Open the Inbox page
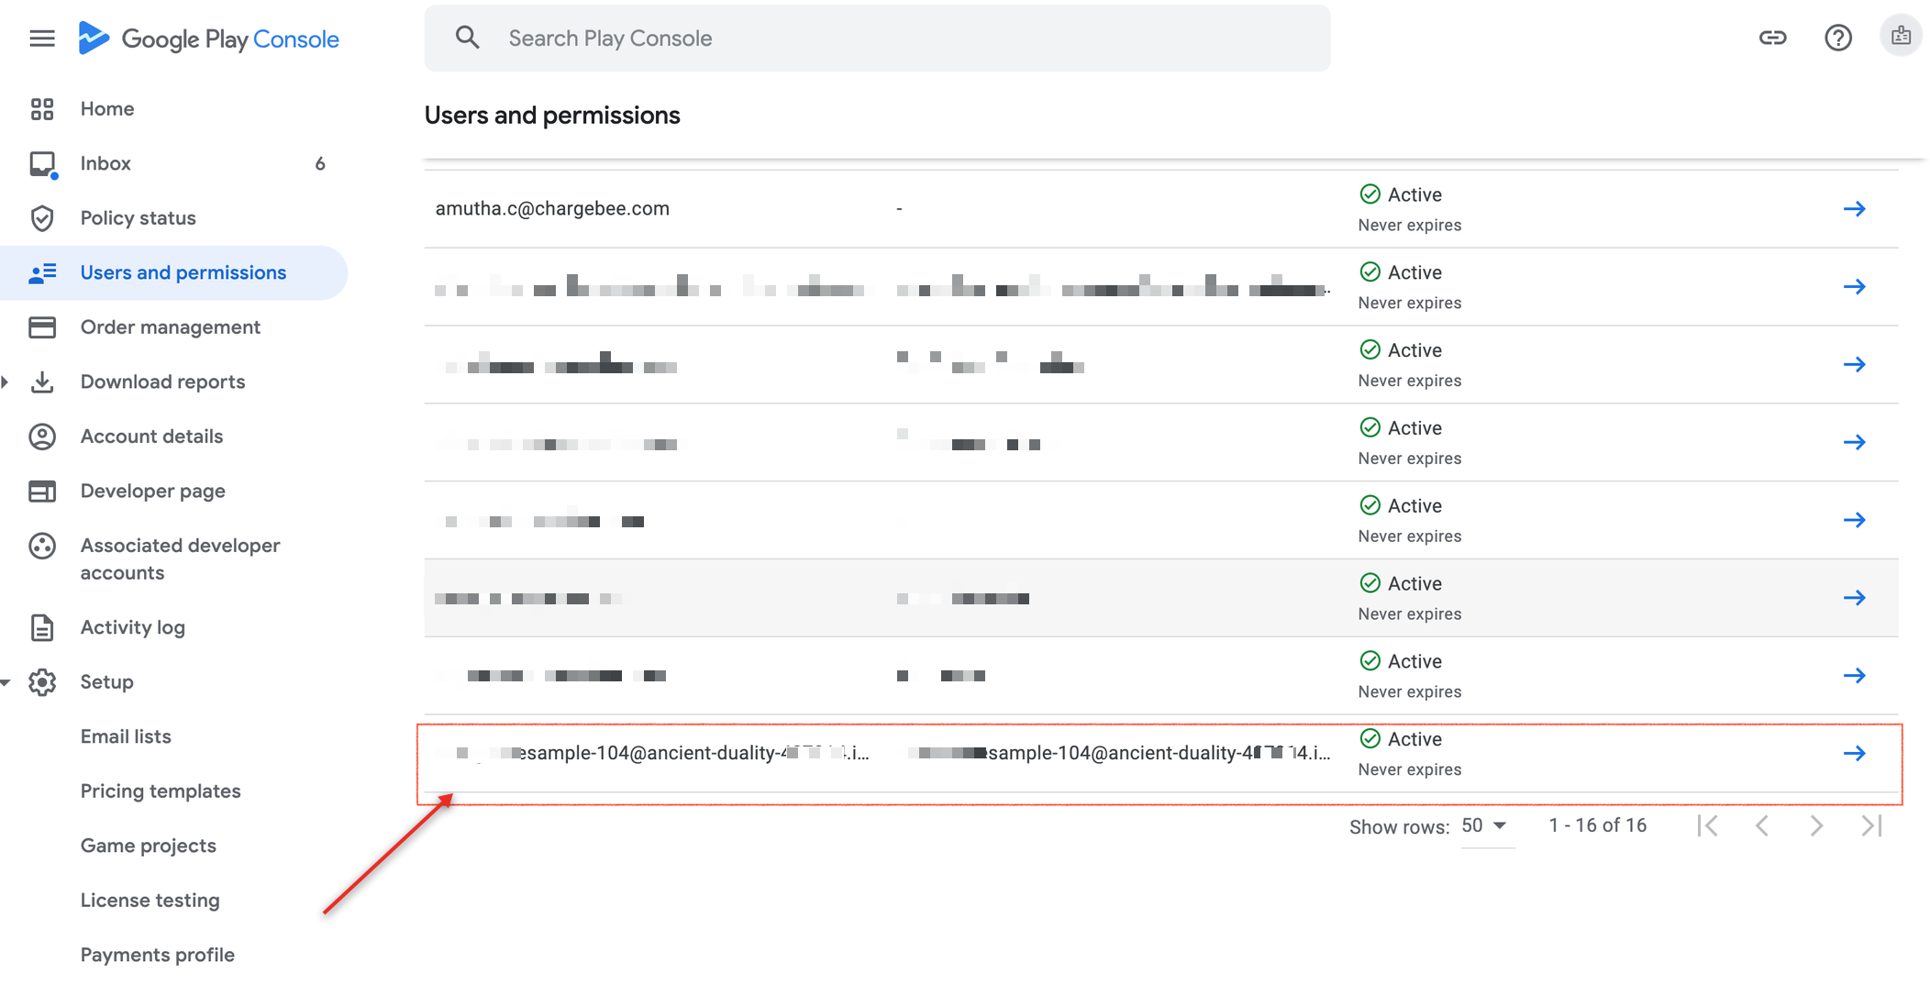 [x=105, y=163]
